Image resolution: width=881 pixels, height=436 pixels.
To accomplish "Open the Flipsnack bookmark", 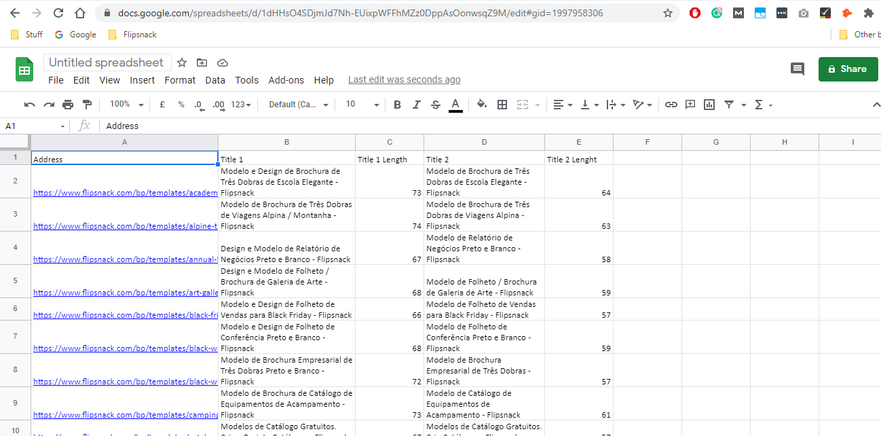I will click(x=132, y=35).
